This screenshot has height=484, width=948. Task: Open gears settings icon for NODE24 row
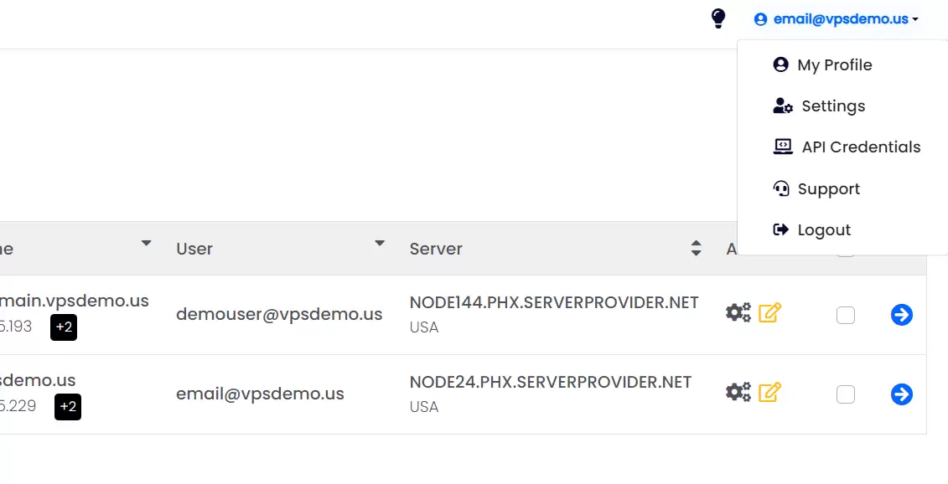(738, 392)
